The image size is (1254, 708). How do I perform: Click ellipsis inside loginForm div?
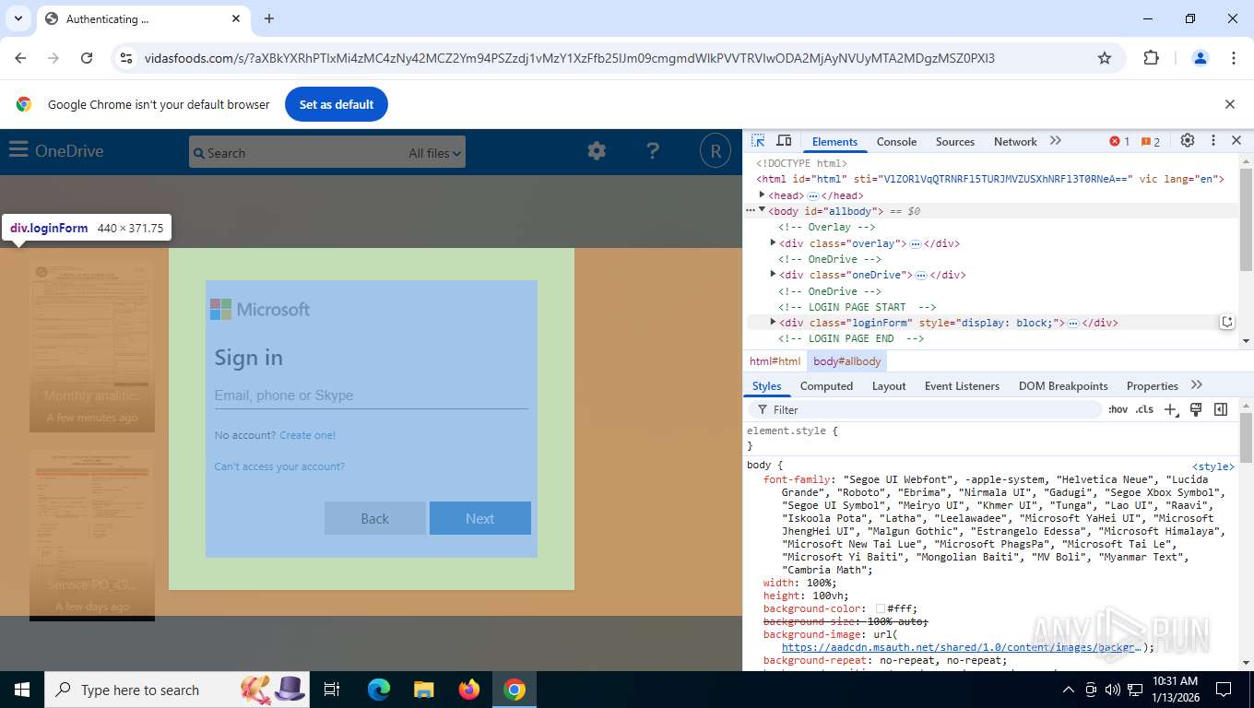click(x=1073, y=323)
